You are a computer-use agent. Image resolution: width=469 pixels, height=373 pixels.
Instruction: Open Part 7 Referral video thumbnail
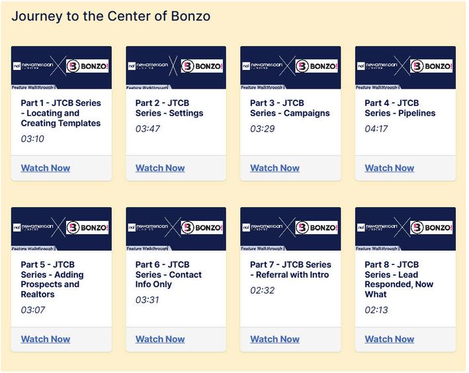tap(290, 229)
